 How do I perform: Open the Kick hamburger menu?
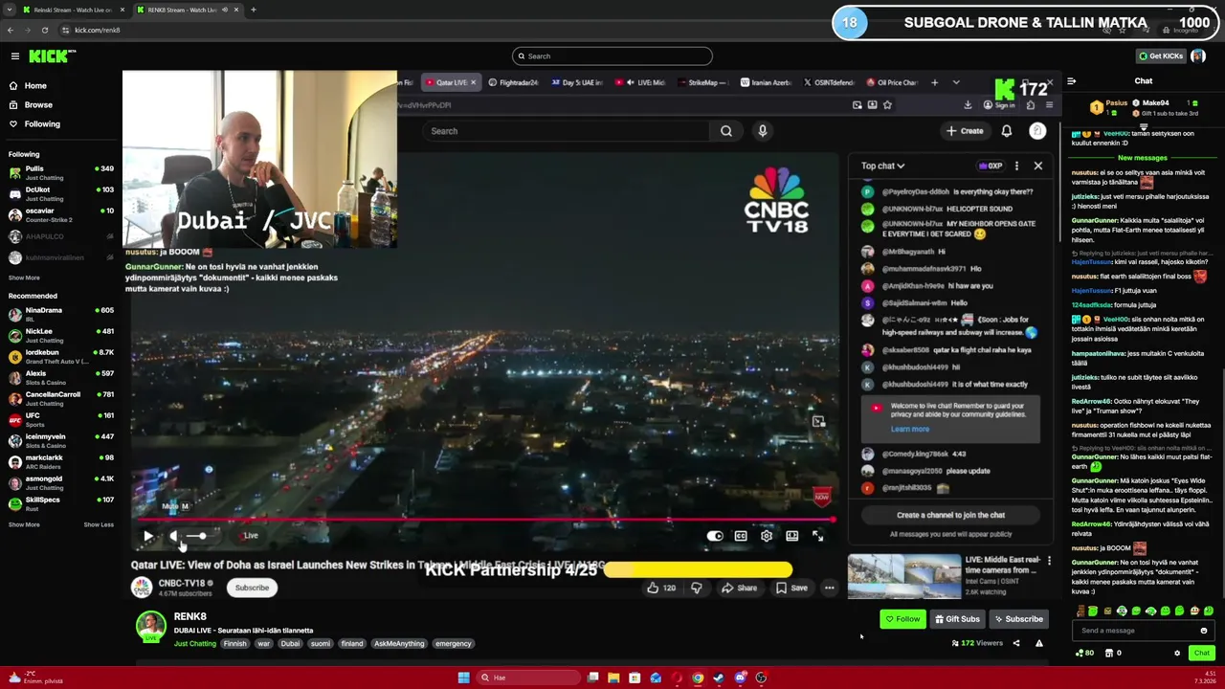14,56
